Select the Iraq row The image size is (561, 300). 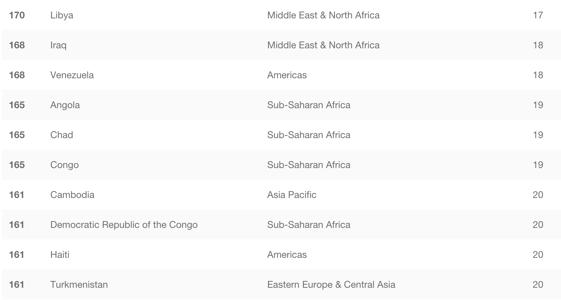(282, 45)
